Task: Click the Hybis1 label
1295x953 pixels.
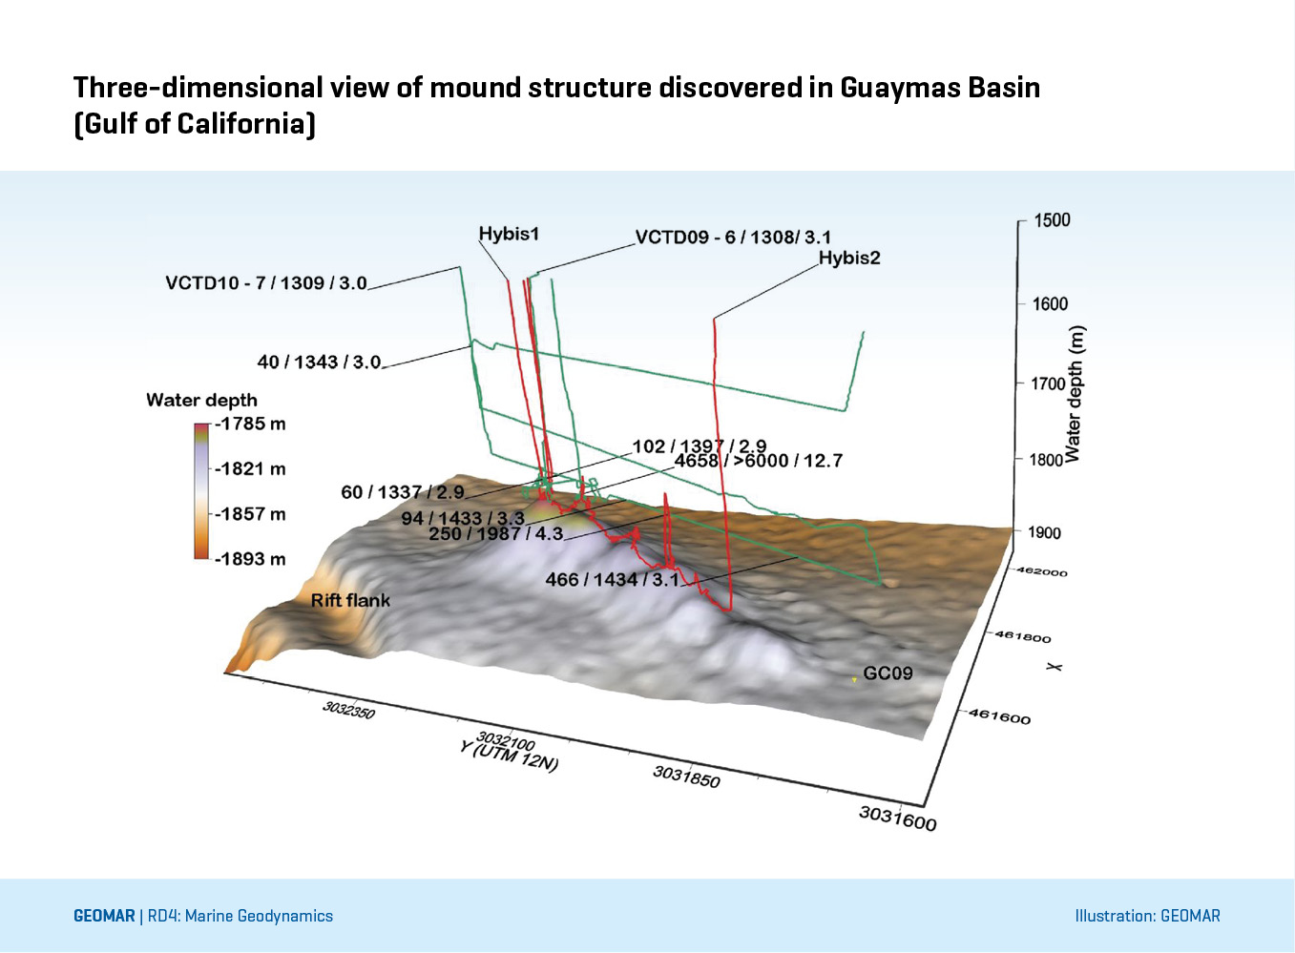Action: (x=509, y=234)
